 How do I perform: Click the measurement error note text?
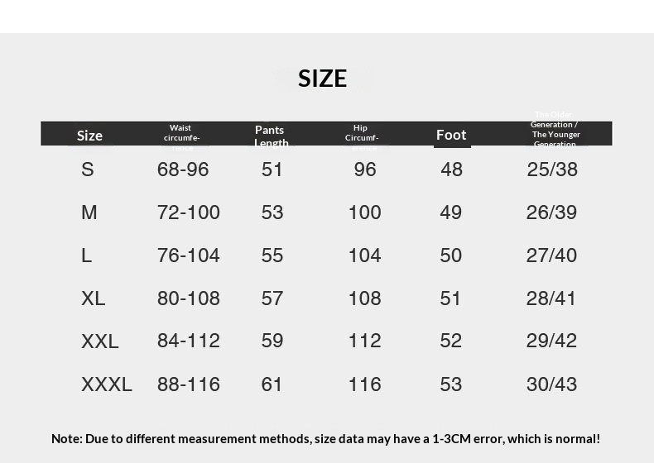pyautogui.click(x=325, y=438)
